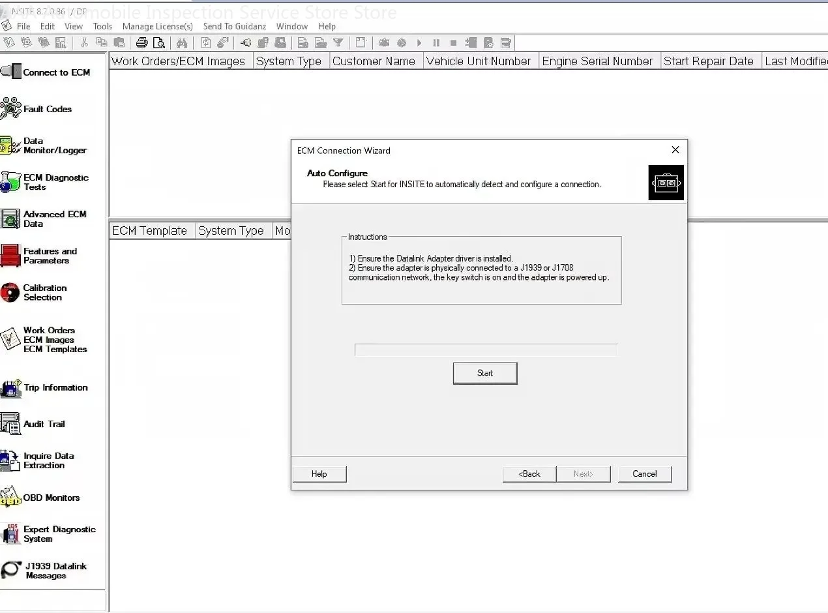Close the ECM Connection Wizard dialog
Image resolution: width=828 pixels, height=613 pixels.
click(x=675, y=150)
